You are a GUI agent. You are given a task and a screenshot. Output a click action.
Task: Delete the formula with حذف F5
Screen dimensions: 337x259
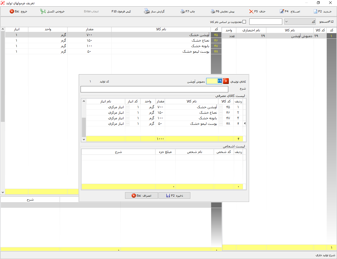[x=257, y=11]
